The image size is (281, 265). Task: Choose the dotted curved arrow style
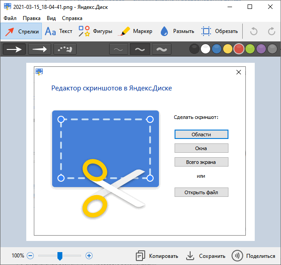[65, 49]
